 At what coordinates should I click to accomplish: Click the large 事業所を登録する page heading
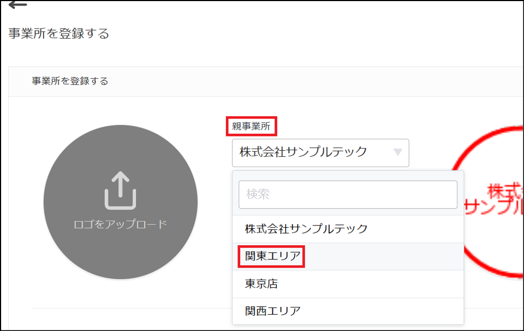tap(59, 33)
